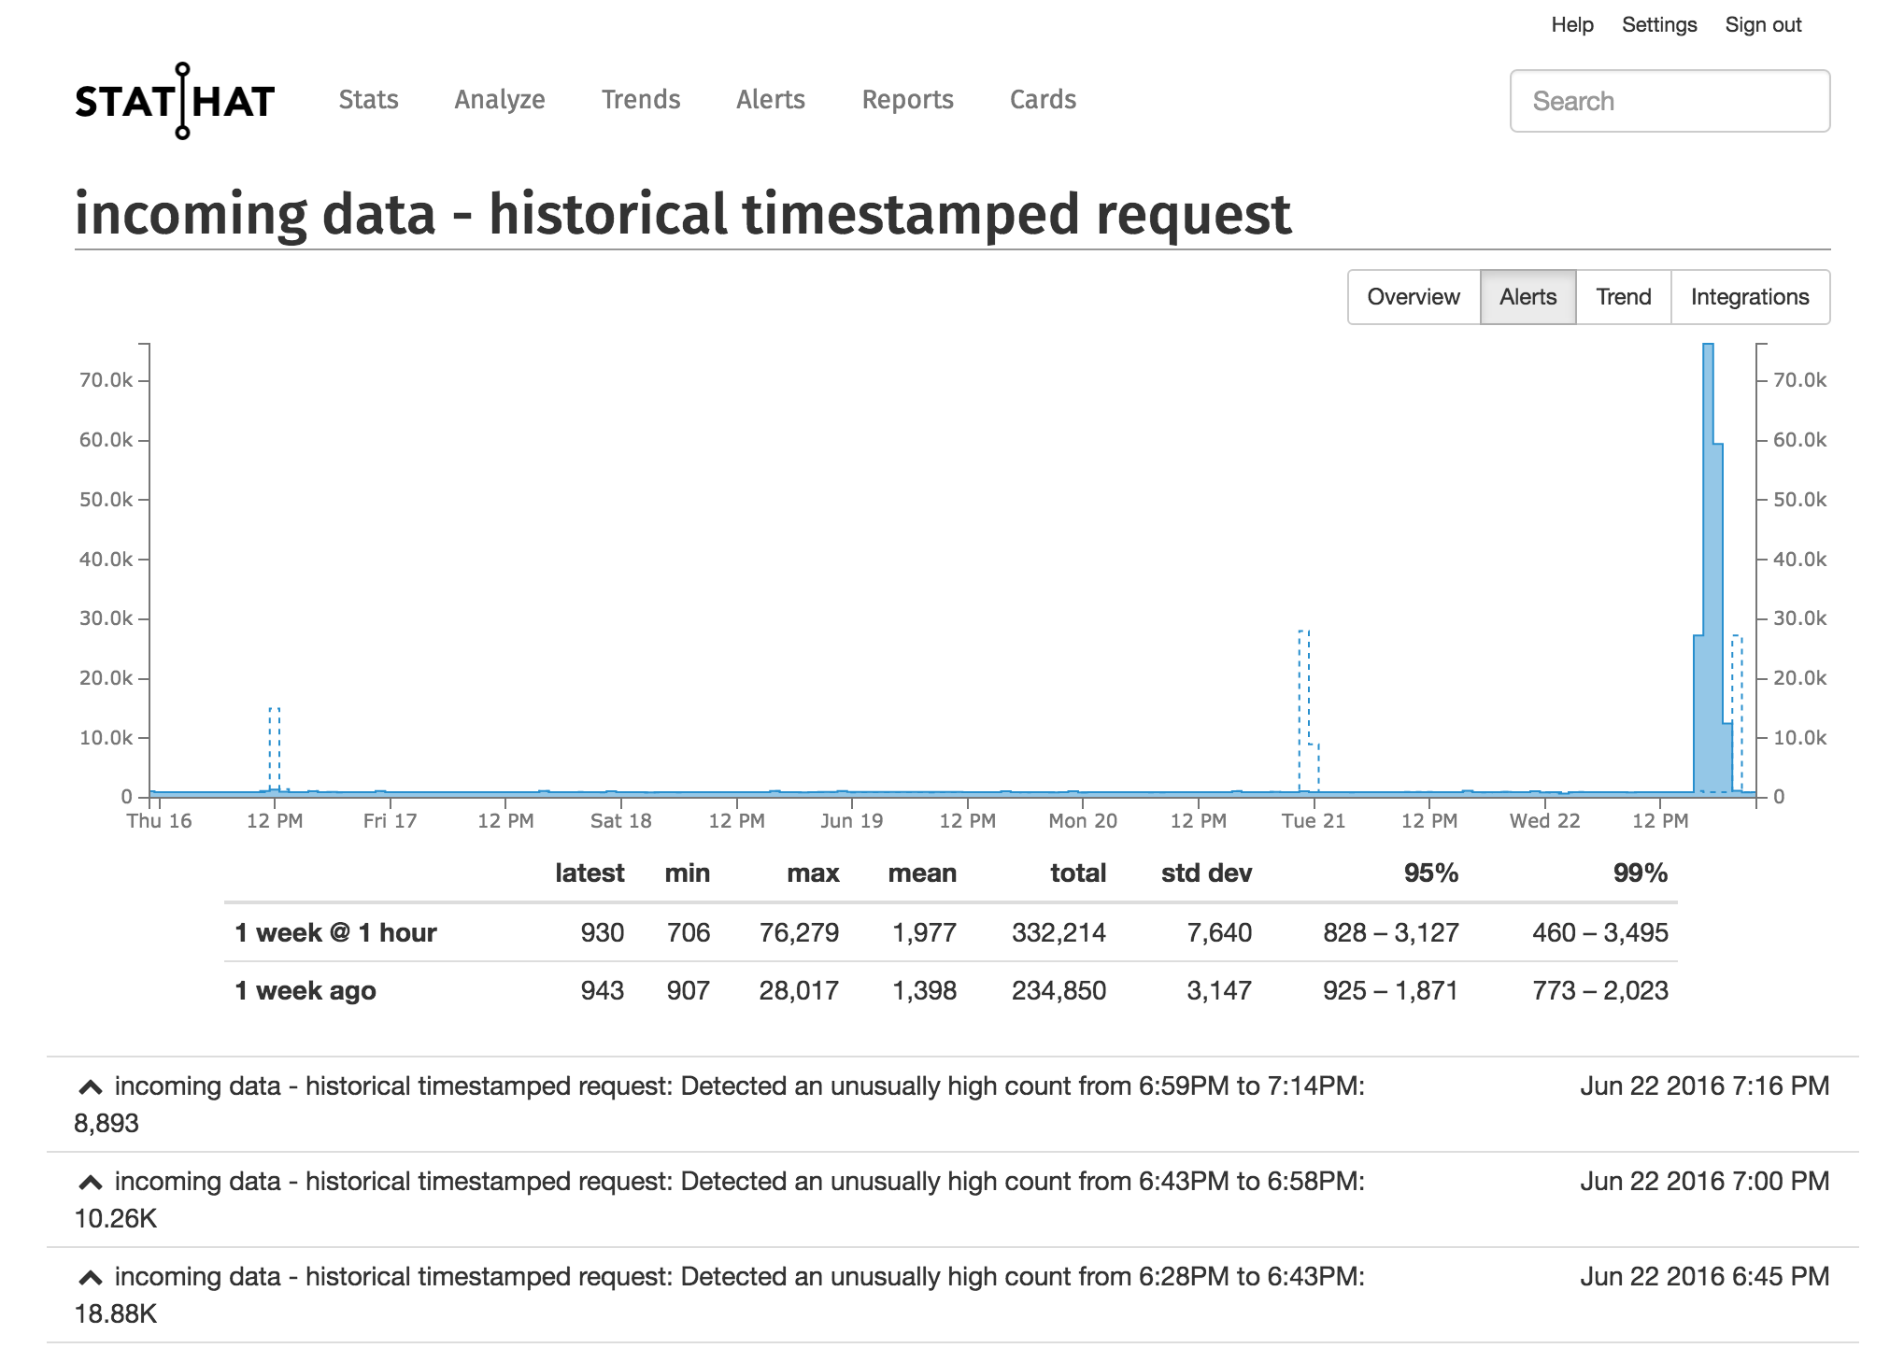Click inside the Search field
This screenshot has width=1904, height=1348.
click(1670, 100)
